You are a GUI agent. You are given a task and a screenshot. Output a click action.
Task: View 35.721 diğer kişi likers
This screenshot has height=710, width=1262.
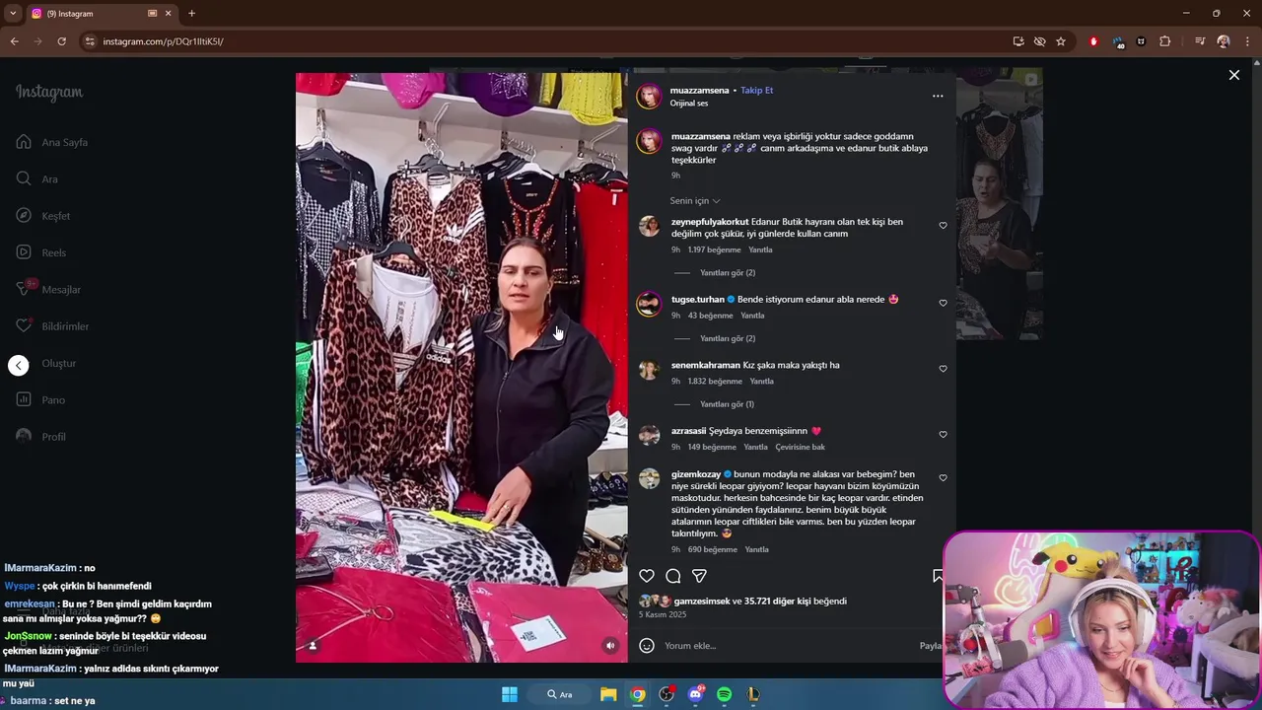(778, 601)
